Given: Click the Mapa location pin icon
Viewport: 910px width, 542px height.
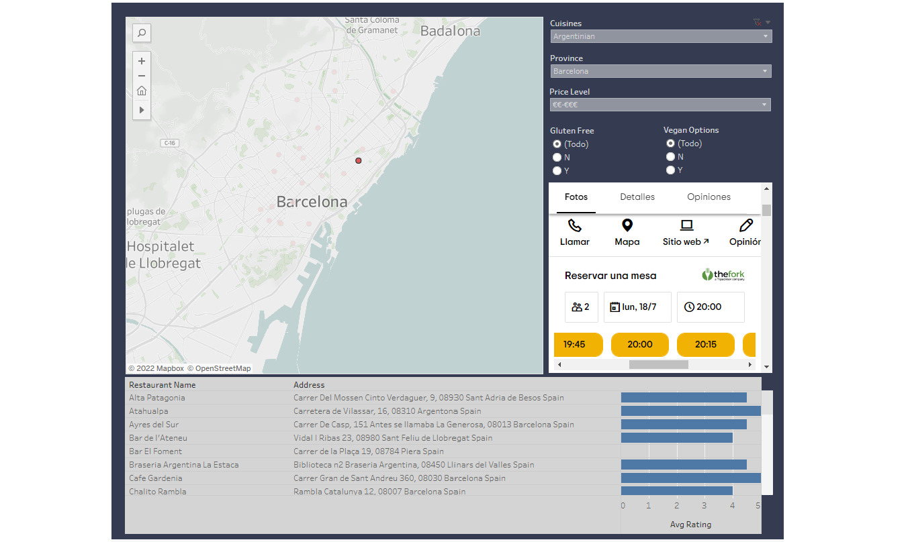Looking at the screenshot, I should (x=627, y=225).
